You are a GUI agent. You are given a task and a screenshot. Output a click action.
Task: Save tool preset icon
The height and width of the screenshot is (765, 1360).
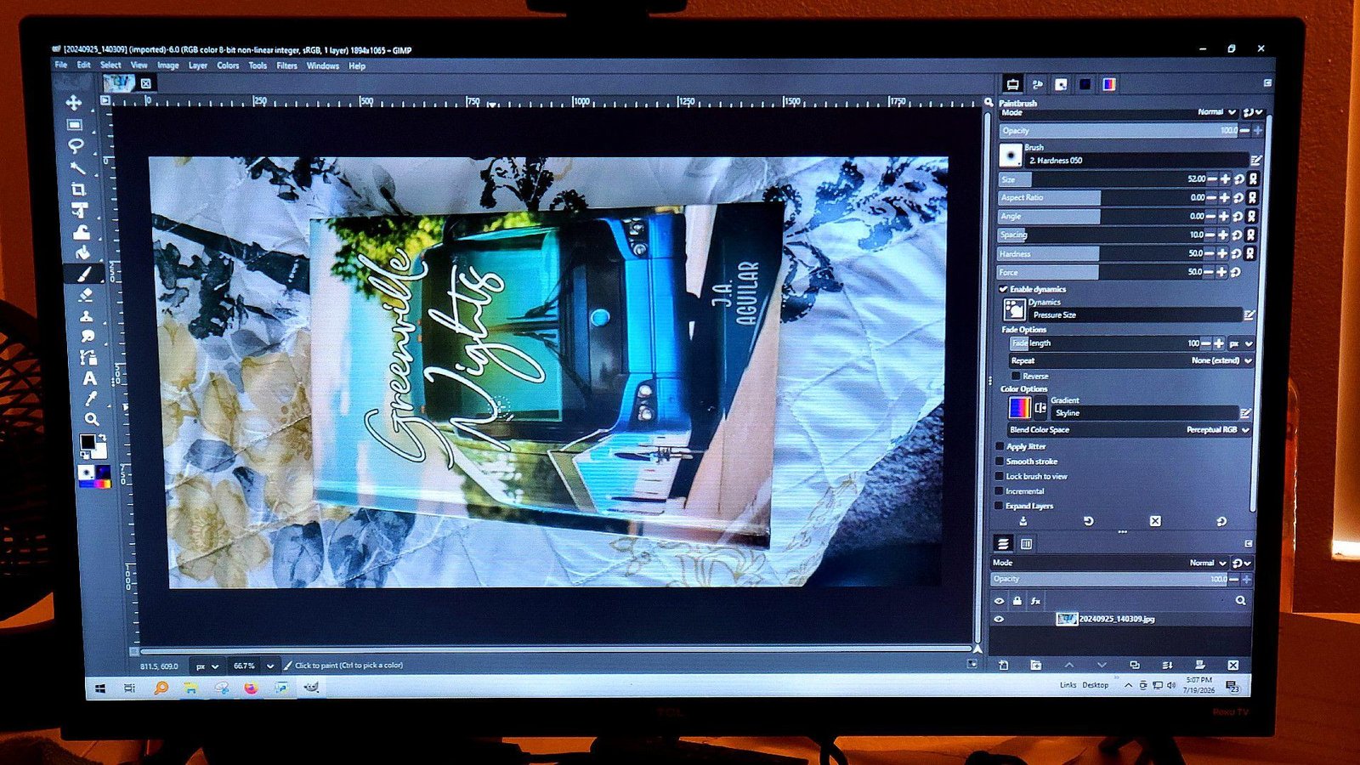(x=1023, y=521)
